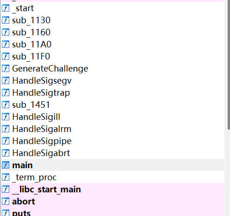Click the function icon beside GenerateChallenge
The image size is (230, 216).
click(x=6, y=69)
